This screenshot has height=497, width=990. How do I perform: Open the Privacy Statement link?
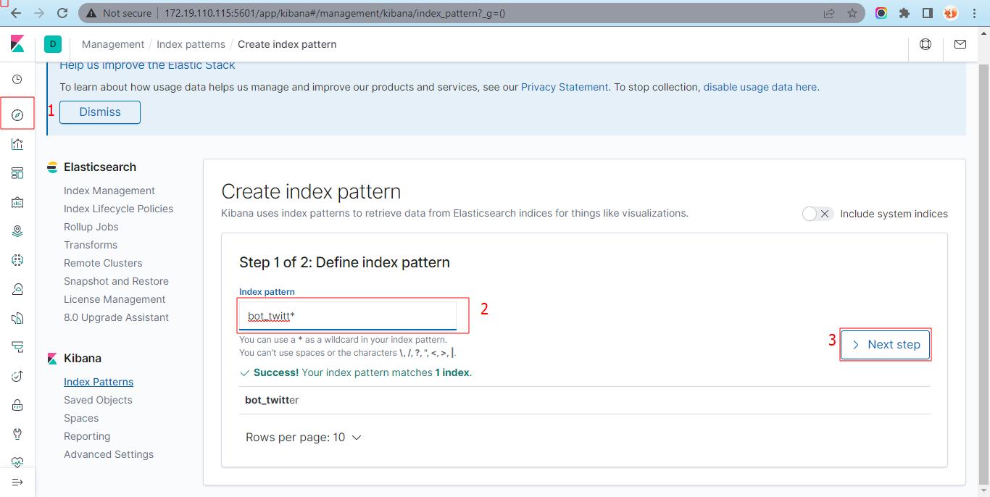(565, 87)
